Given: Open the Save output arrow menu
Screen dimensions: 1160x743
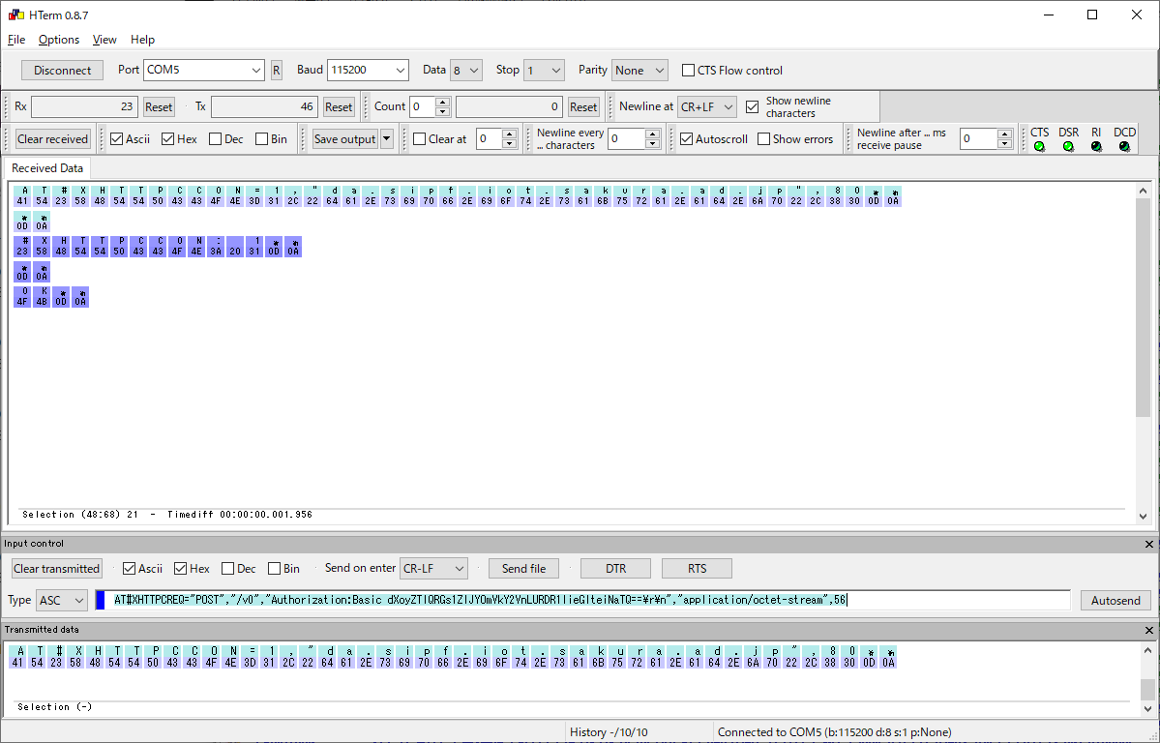Looking at the screenshot, I should 387,139.
